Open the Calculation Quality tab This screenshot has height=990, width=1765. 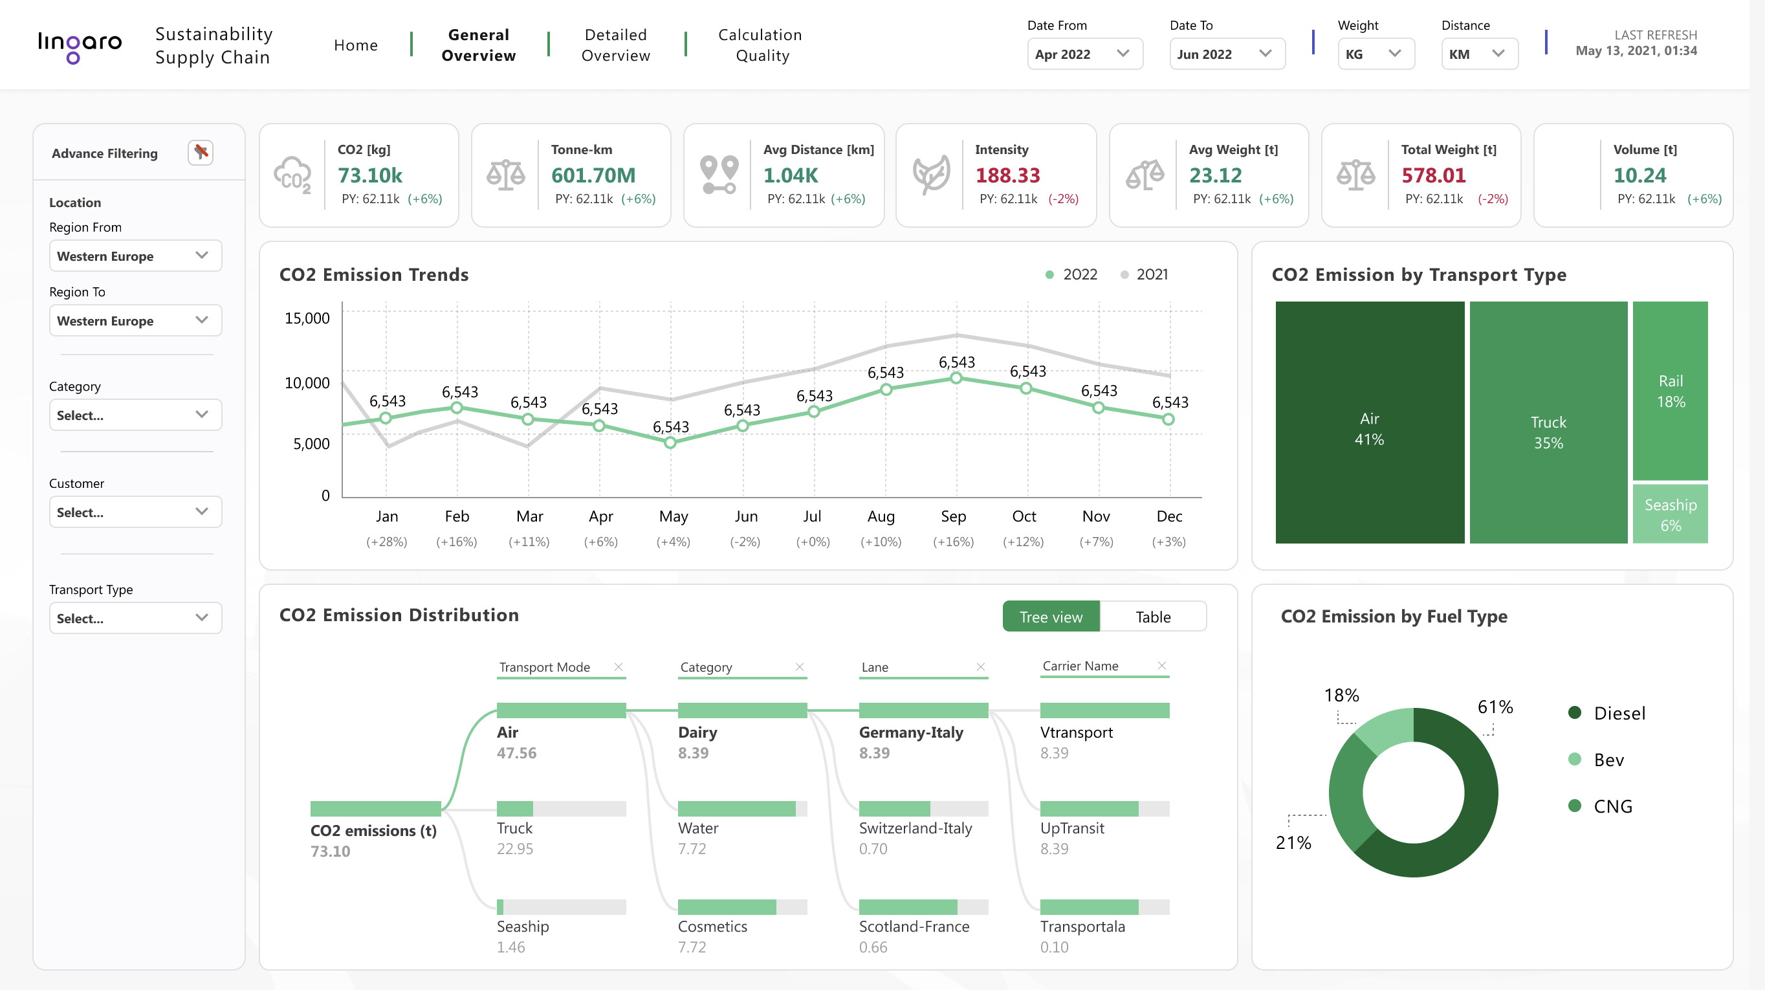[x=760, y=45]
